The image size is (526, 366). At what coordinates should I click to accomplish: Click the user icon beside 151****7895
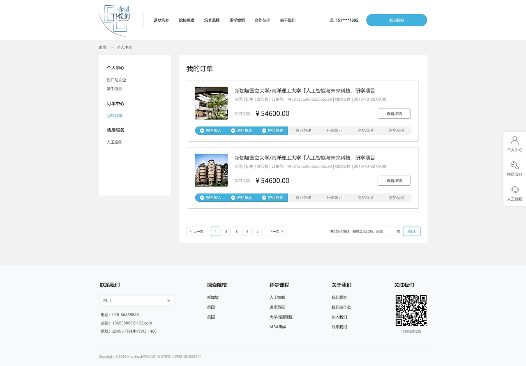(x=331, y=20)
